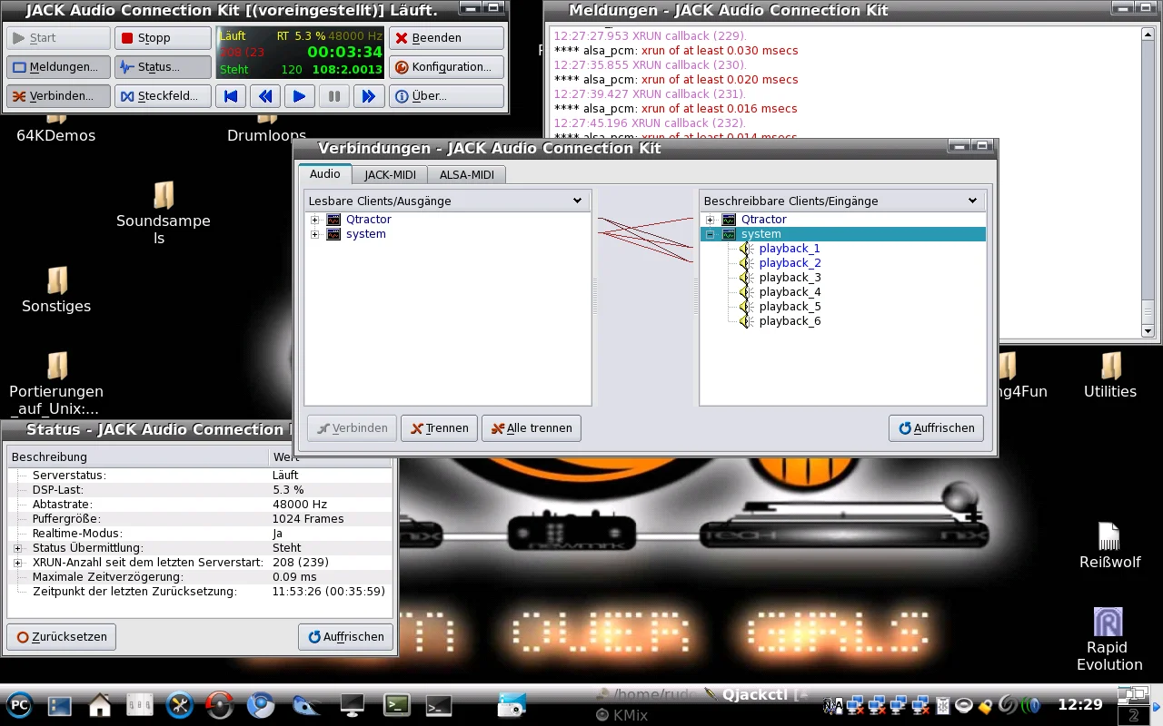Select the playback_2 port

(x=790, y=263)
